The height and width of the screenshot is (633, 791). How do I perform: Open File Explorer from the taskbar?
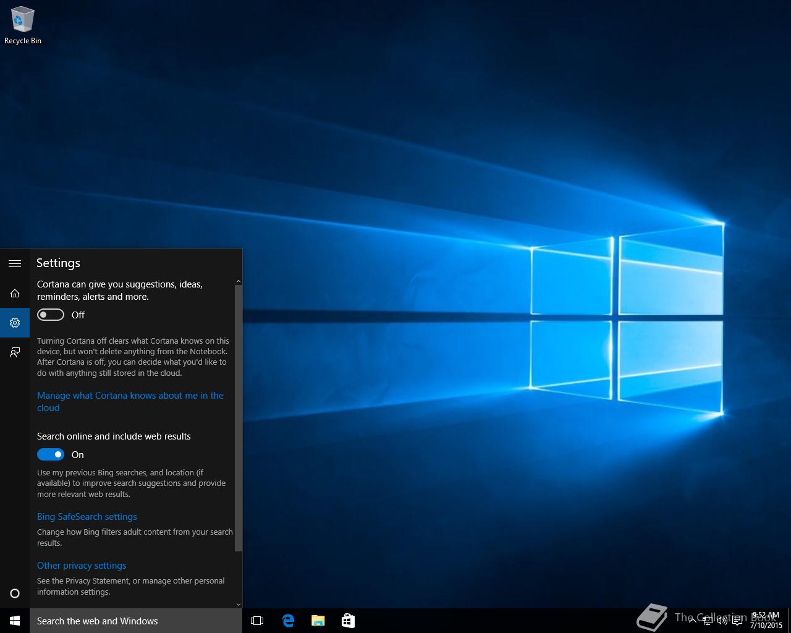click(318, 621)
